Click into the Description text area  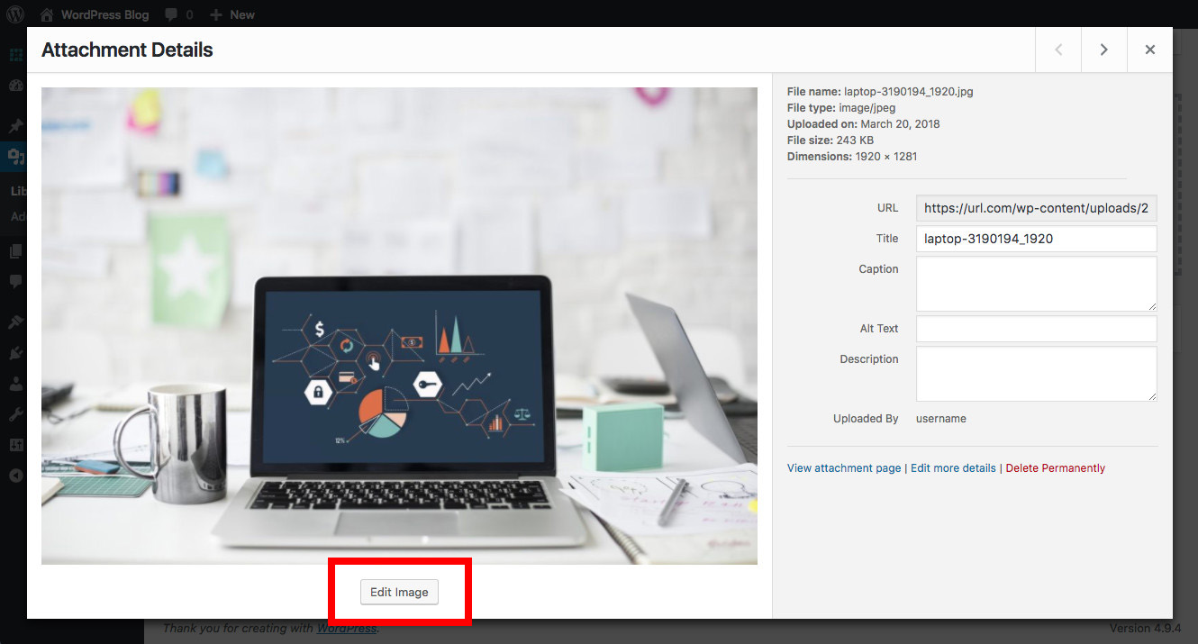pyautogui.click(x=1036, y=374)
